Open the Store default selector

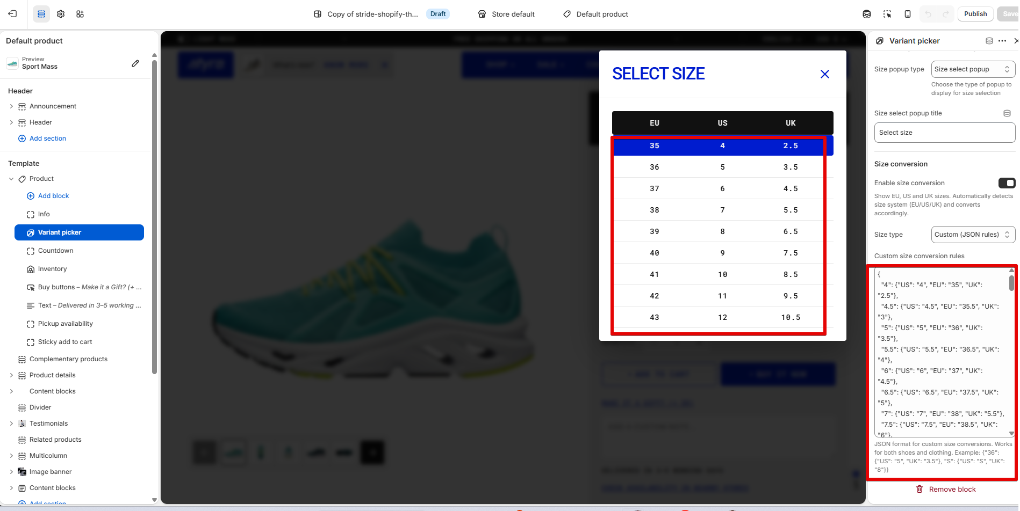click(x=507, y=14)
